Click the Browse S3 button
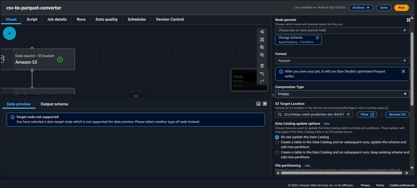417x188 pixels. (x=397, y=114)
